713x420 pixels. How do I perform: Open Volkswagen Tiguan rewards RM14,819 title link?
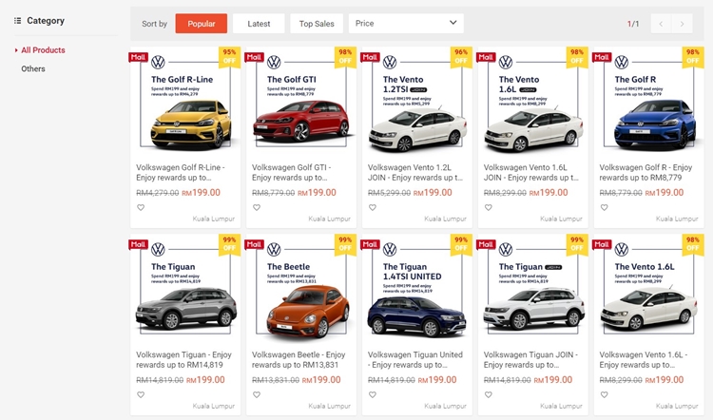coord(183,359)
